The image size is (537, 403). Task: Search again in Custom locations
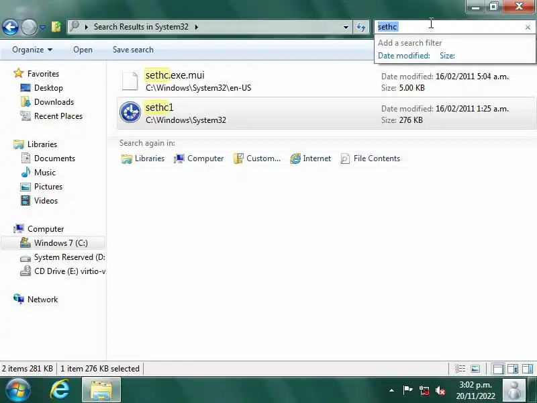pos(257,159)
